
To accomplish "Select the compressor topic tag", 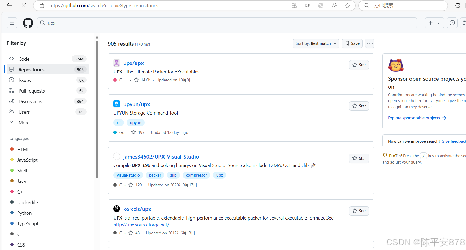I will [x=196, y=175].
